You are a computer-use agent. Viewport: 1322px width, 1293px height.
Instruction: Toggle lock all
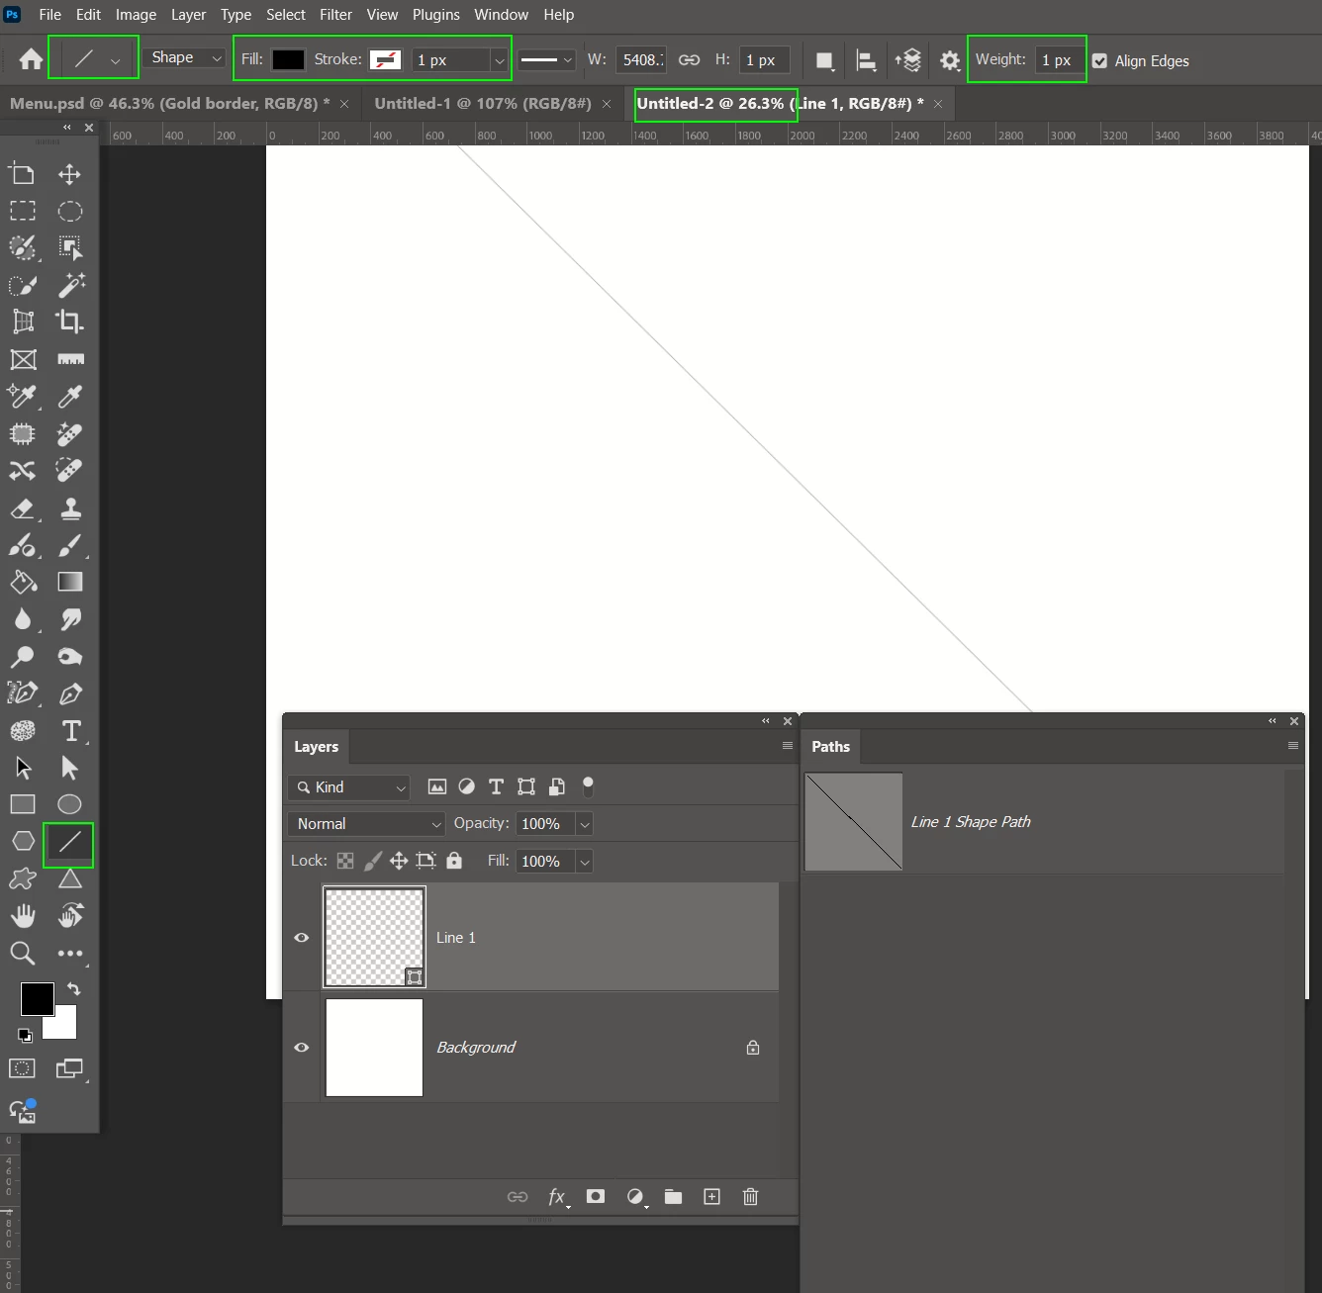[x=454, y=861]
